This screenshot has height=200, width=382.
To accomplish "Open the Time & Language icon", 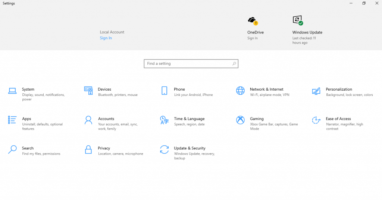I will (x=165, y=120).
